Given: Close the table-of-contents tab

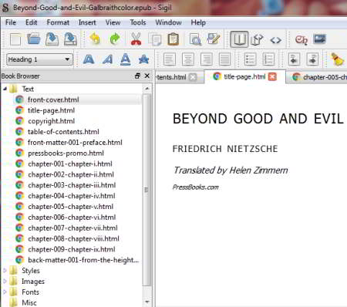Looking at the screenshot, I should point(193,77).
